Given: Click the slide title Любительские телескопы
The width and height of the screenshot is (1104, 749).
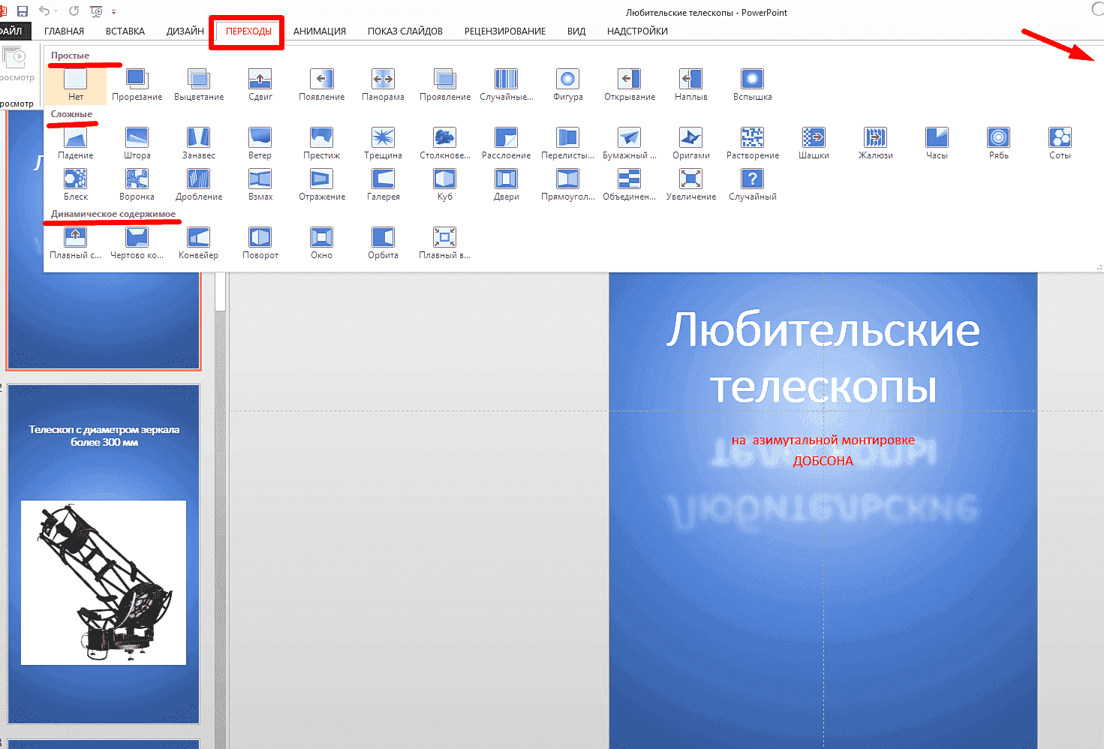Looking at the screenshot, I should (823, 358).
